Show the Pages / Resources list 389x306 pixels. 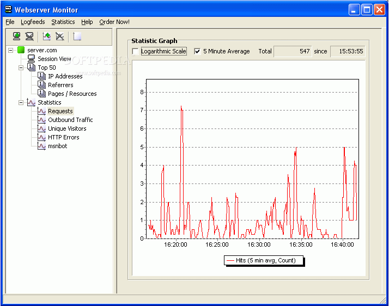click(x=72, y=94)
